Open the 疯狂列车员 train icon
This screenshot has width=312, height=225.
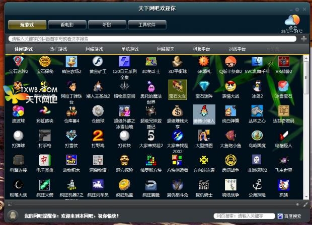click(x=98, y=185)
